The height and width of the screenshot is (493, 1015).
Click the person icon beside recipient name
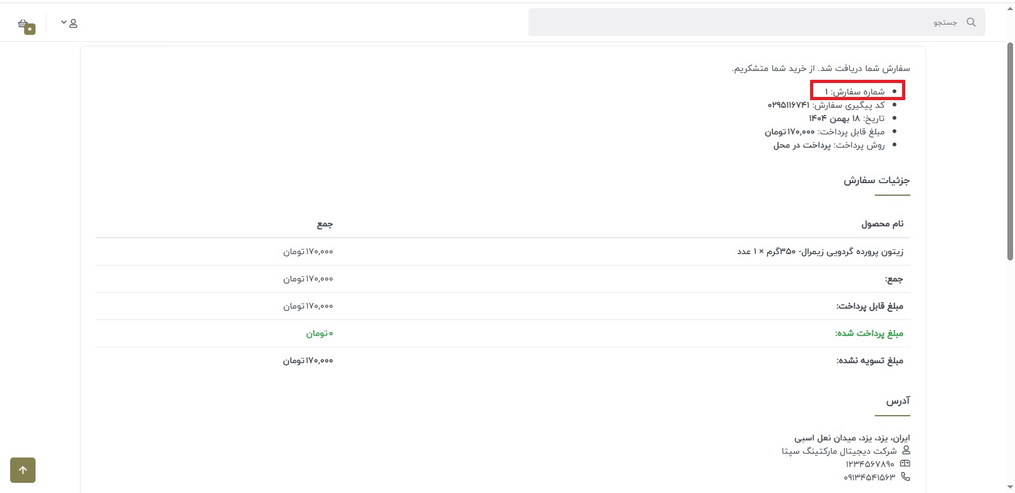(906, 450)
